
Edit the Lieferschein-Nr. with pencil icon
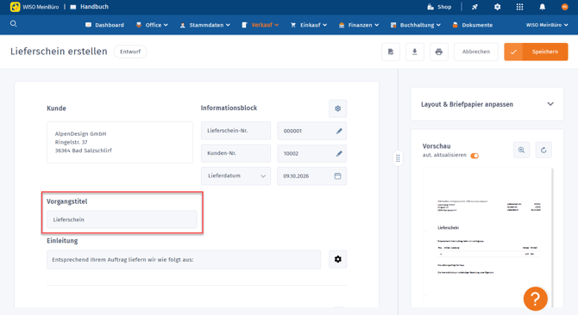pos(339,131)
